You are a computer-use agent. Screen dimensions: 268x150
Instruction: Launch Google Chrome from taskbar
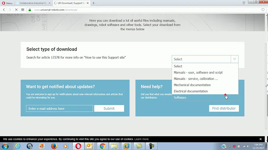103,146
